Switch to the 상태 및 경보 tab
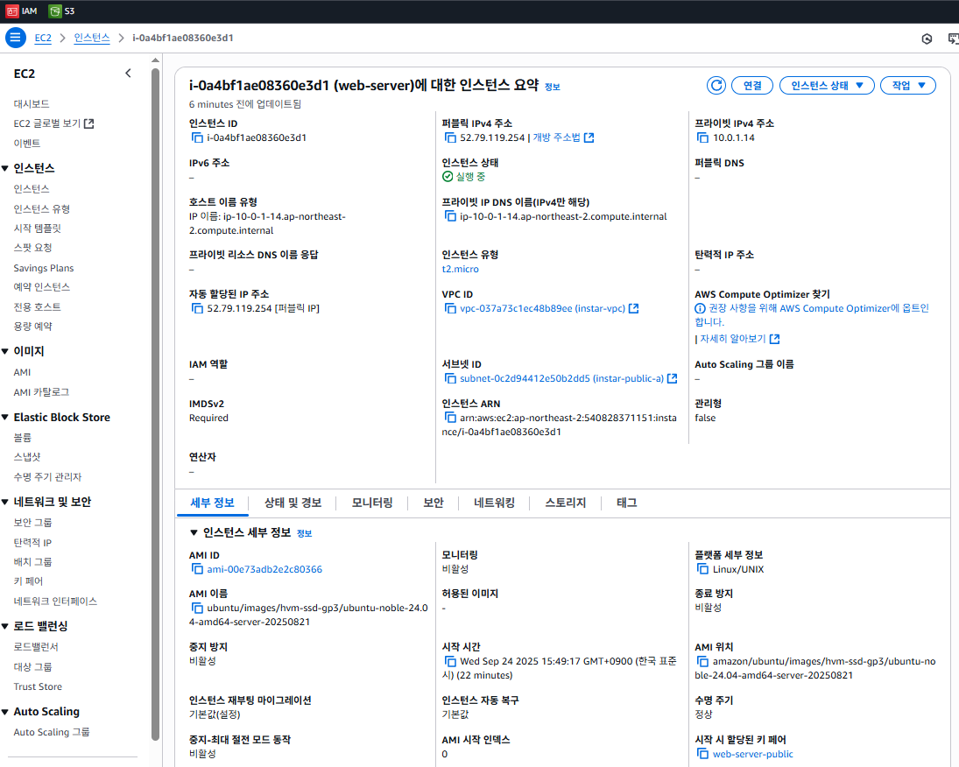The height and width of the screenshot is (767, 959). point(293,503)
